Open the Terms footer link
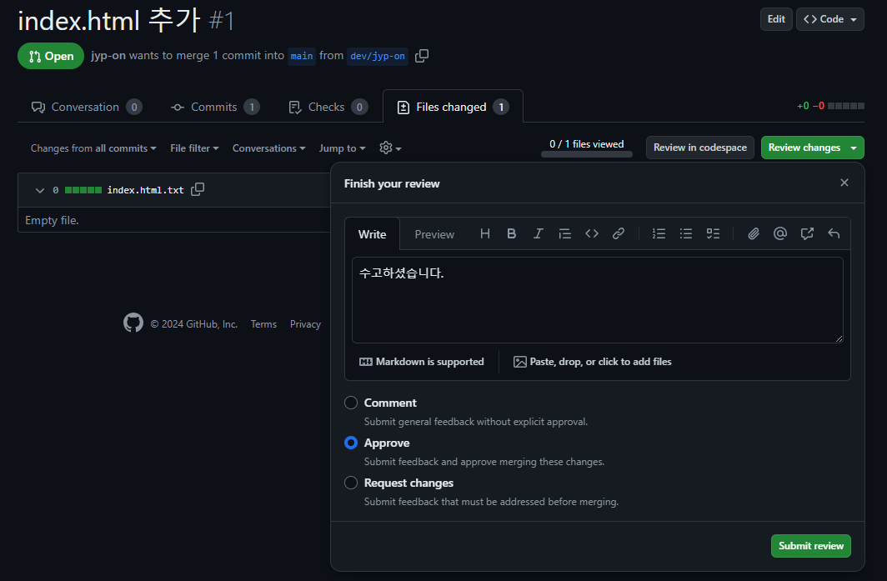The width and height of the screenshot is (887, 581). pyautogui.click(x=263, y=324)
